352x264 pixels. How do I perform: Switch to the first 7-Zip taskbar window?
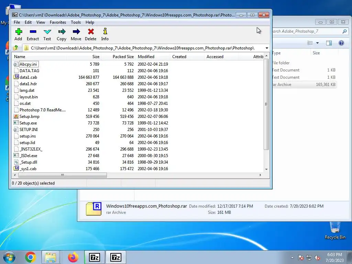[95, 257]
